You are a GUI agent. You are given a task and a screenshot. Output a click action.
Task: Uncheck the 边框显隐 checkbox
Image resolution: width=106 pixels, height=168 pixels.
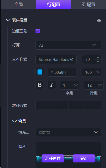coord(38,31)
